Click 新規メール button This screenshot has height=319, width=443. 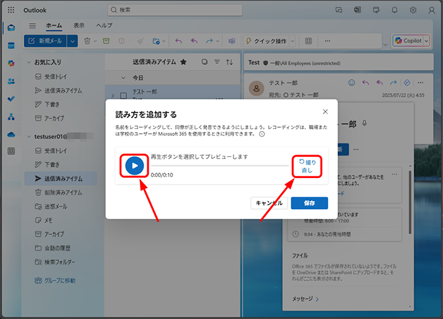[45, 41]
